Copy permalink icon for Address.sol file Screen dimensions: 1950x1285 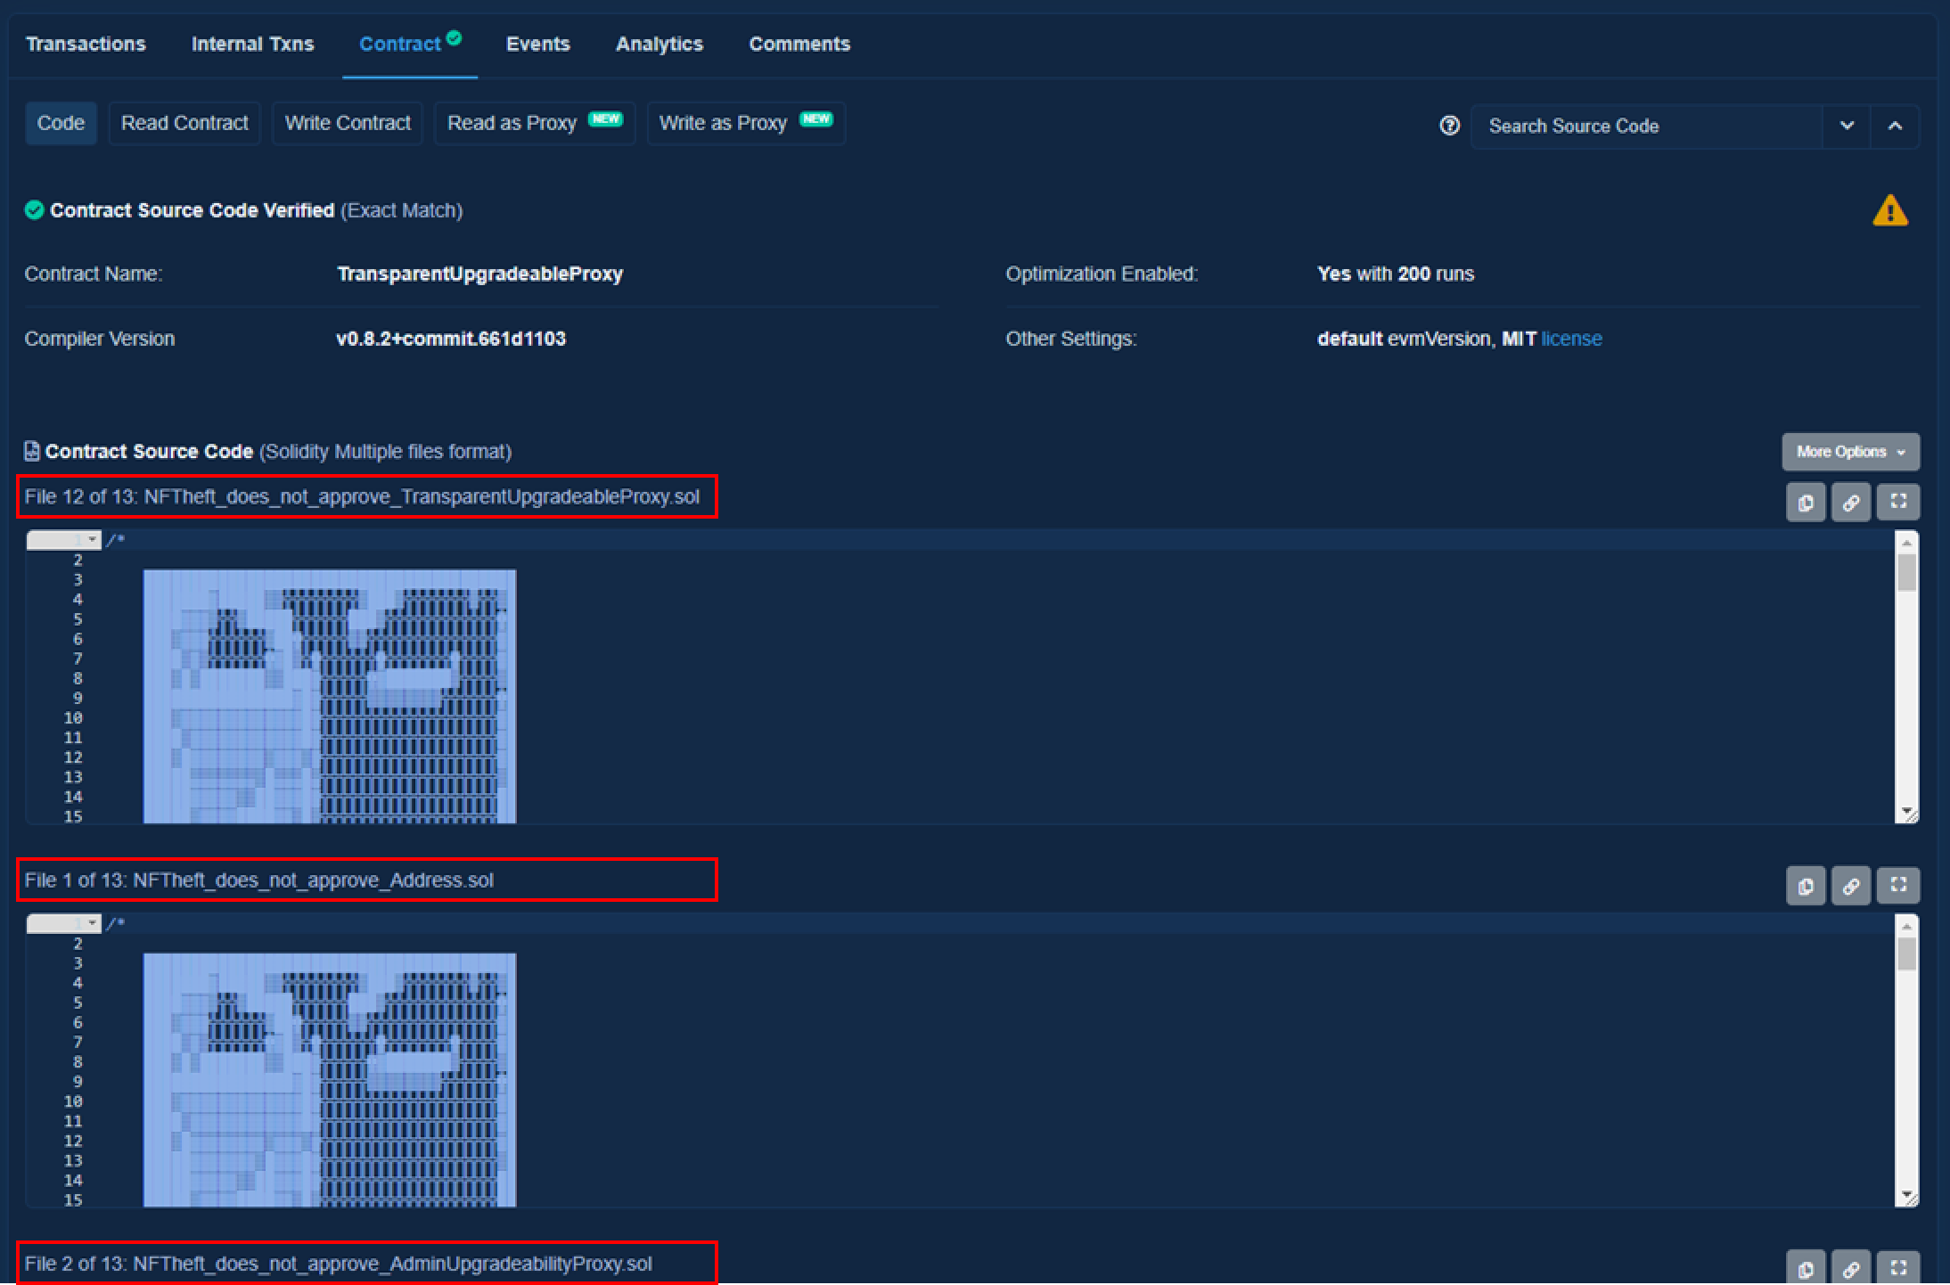(x=1851, y=886)
